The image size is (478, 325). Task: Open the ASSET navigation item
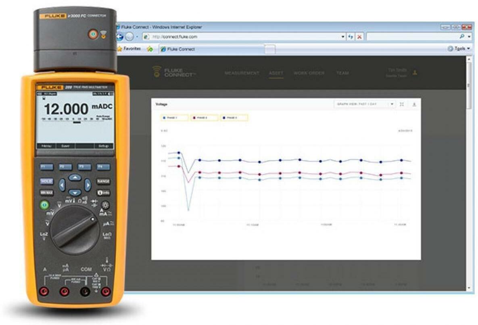tap(276, 73)
